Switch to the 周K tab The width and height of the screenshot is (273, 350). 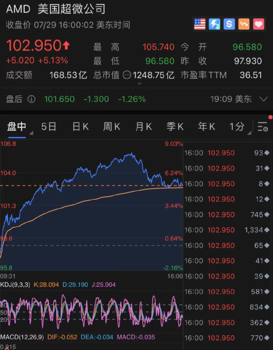click(111, 127)
